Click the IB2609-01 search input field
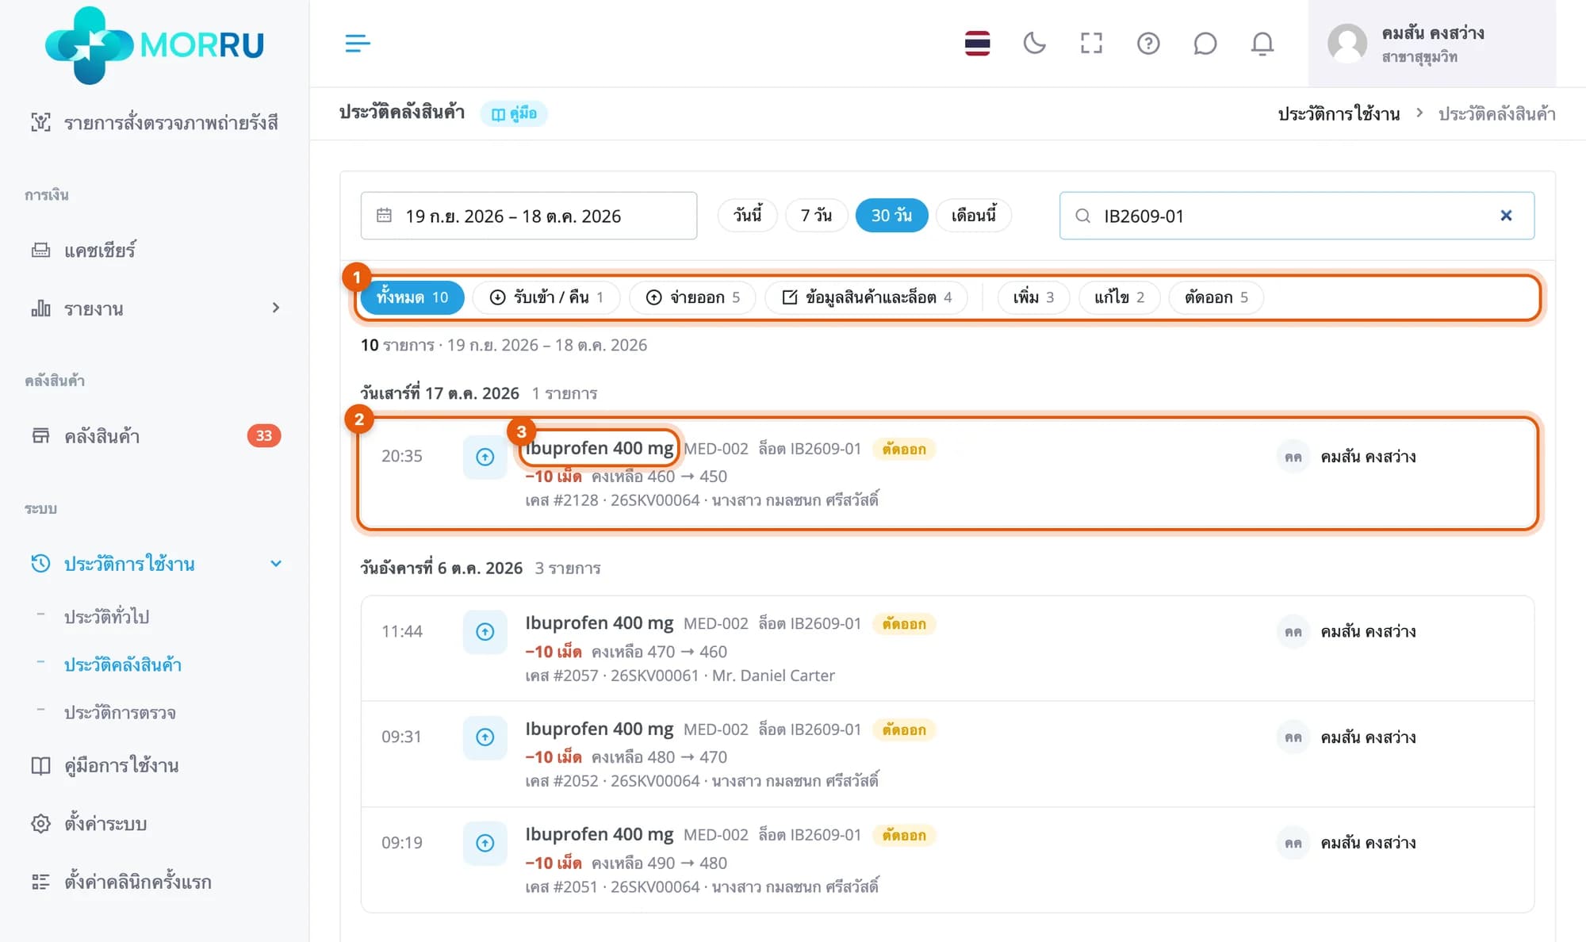Viewport: 1586px width, 942px height. [x=1297, y=216]
